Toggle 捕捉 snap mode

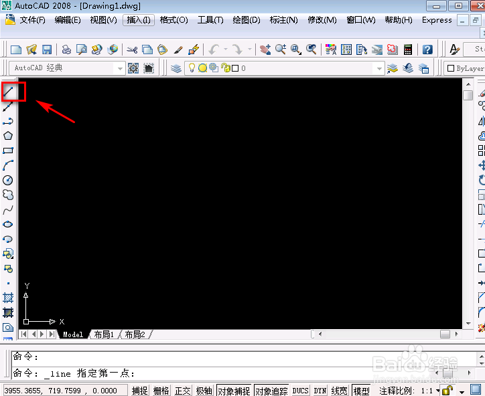point(140,391)
